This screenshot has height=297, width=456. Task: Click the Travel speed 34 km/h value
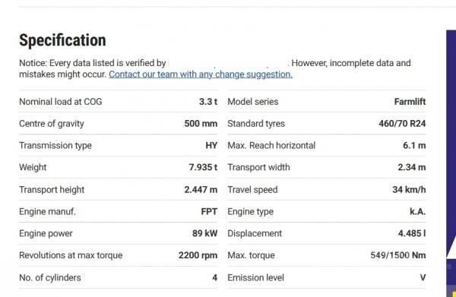[409, 189]
